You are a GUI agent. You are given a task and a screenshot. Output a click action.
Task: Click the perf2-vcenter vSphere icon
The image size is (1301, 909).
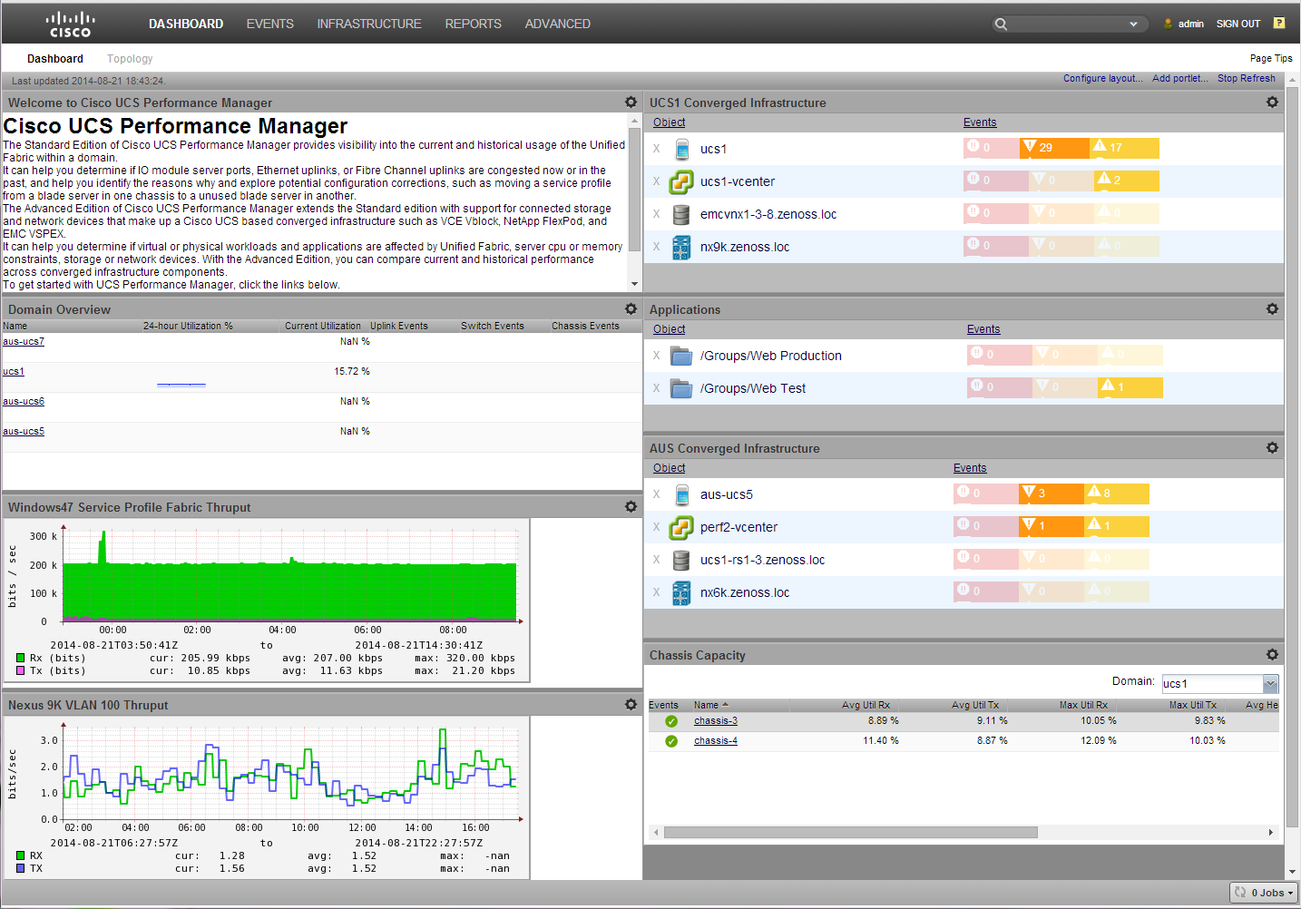681,527
